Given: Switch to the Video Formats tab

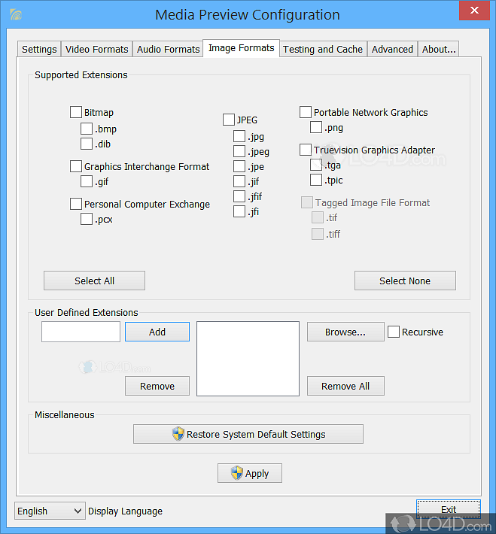Looking at the screenshot, I should 96,49.
